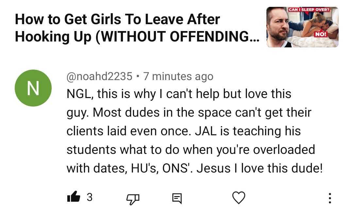Like the comment with the thumbs-up icon
The height and width of the screenshot is (215, 353).
coord(73,197)
